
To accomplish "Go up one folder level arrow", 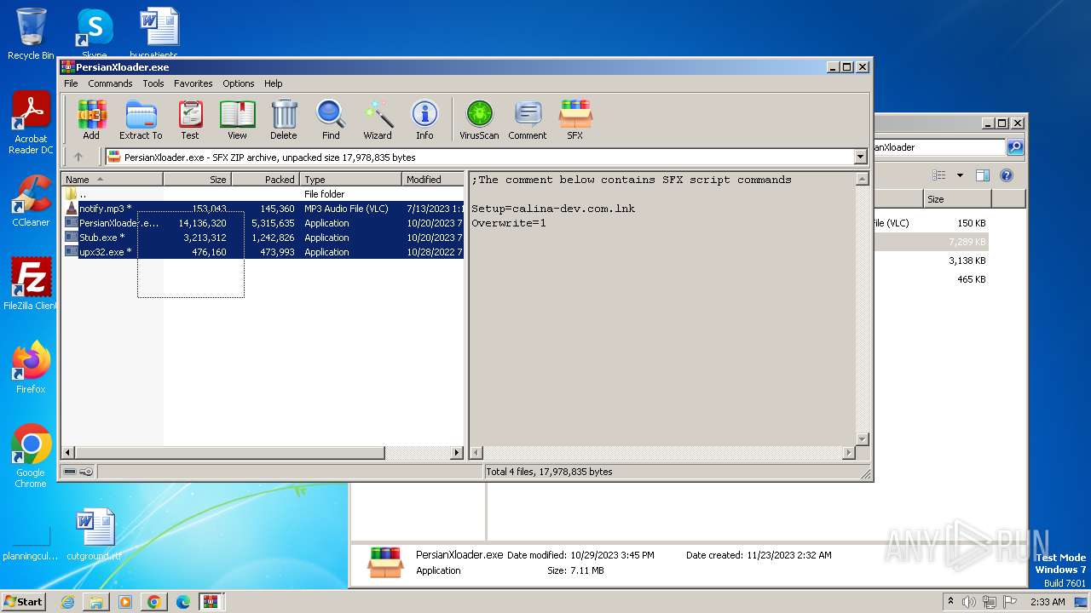I will tap(78, 157).
